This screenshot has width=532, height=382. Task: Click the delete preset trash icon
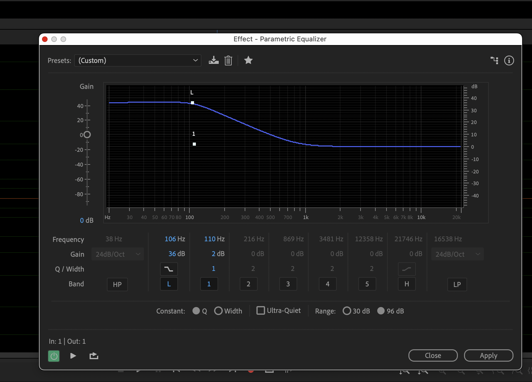pos(228,60)
